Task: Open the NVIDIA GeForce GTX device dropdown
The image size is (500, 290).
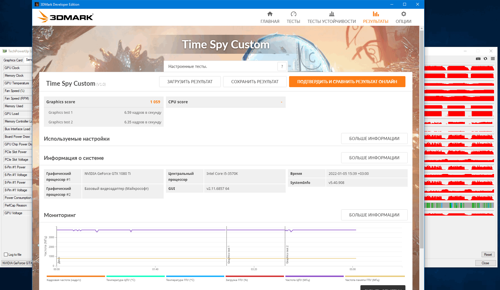Action: point(17,263)
